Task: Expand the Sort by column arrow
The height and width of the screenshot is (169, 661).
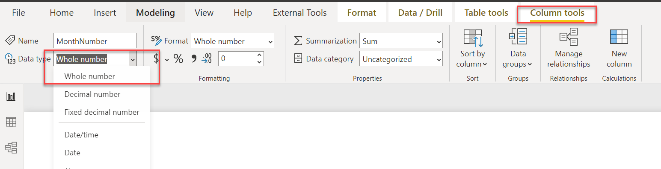Action: pyautogui.click(x=485, y=64)
